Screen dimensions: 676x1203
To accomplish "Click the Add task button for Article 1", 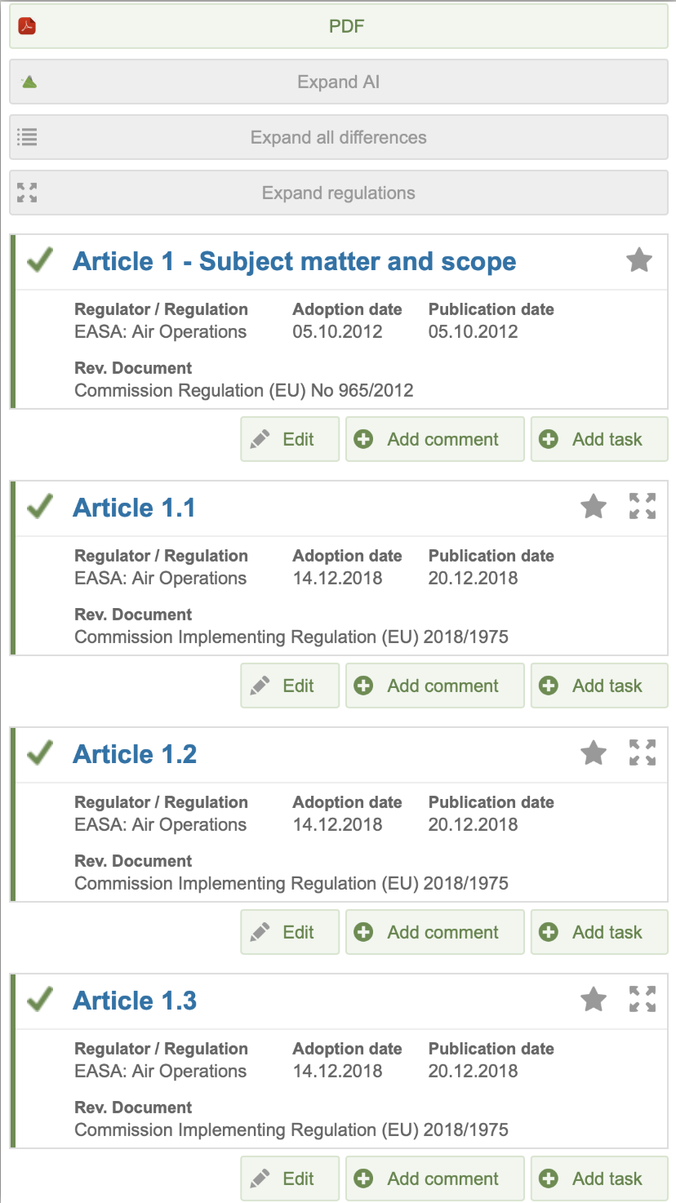I will (599, 438).
